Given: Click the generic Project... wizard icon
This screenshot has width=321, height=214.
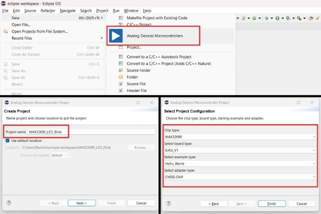Looking at the screenshot, I should [x=121, y=48].
